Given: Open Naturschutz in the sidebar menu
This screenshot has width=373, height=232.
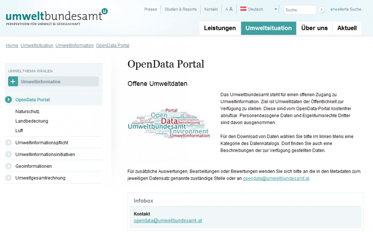Looking at the screenshot, I should point(27,111).
